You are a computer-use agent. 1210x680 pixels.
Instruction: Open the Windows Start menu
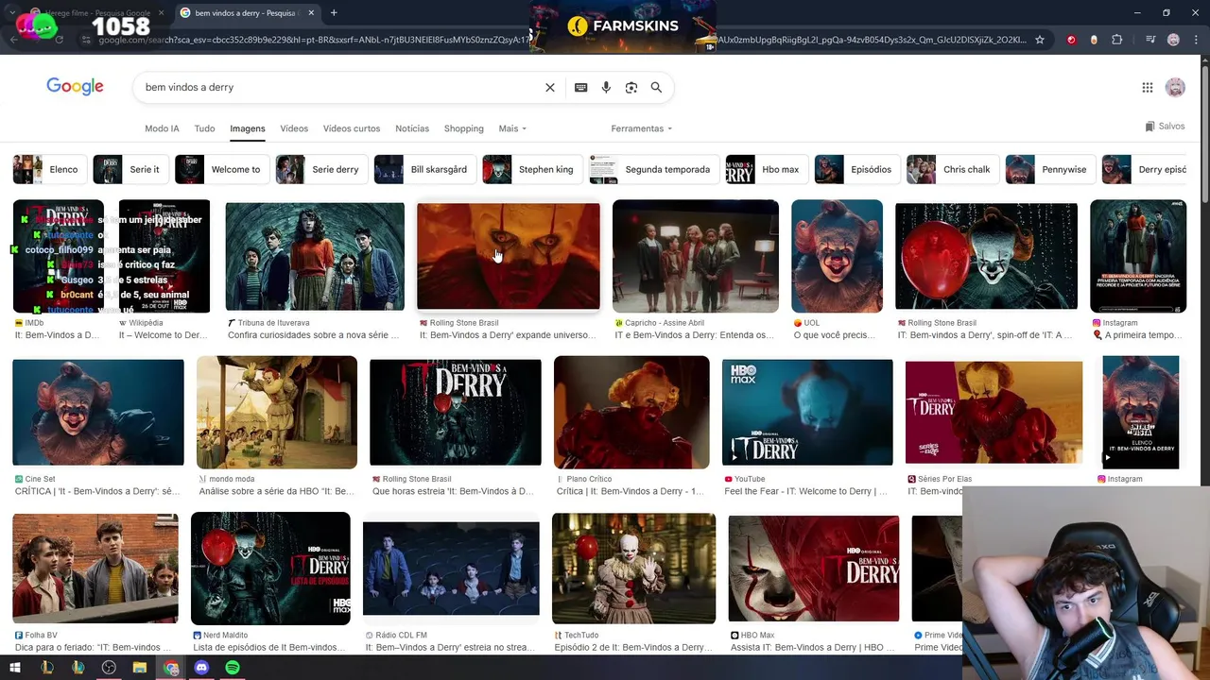[14, 668]
